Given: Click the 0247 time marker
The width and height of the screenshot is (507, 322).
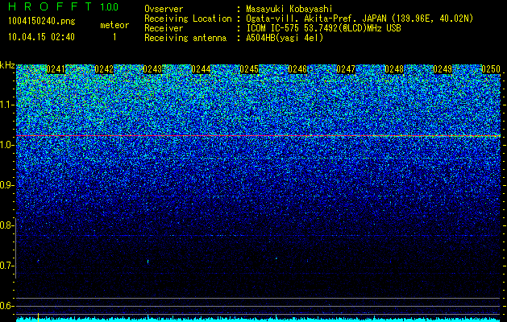Looking at the screenshot, I should point(346,69).
